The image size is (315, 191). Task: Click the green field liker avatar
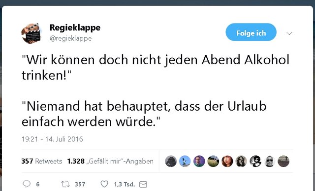213,161
